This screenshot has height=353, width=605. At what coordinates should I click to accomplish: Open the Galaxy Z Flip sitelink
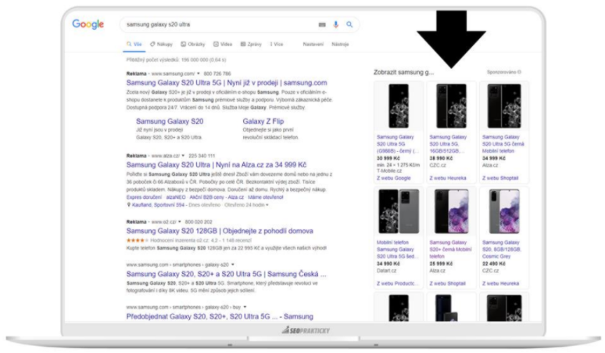[263, 121]
